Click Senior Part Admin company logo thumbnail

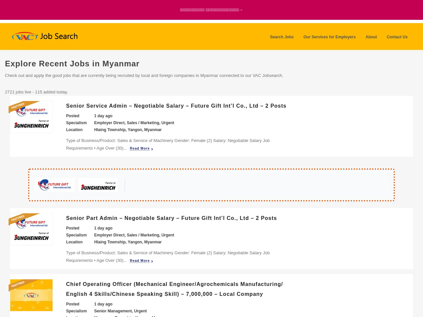[31, 229]
